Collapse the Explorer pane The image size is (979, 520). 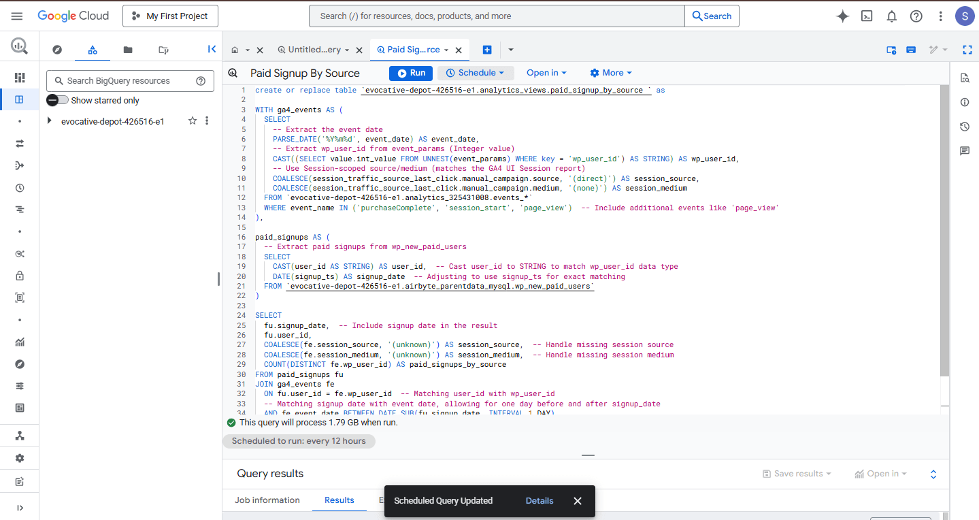click(x=212, y=49)
